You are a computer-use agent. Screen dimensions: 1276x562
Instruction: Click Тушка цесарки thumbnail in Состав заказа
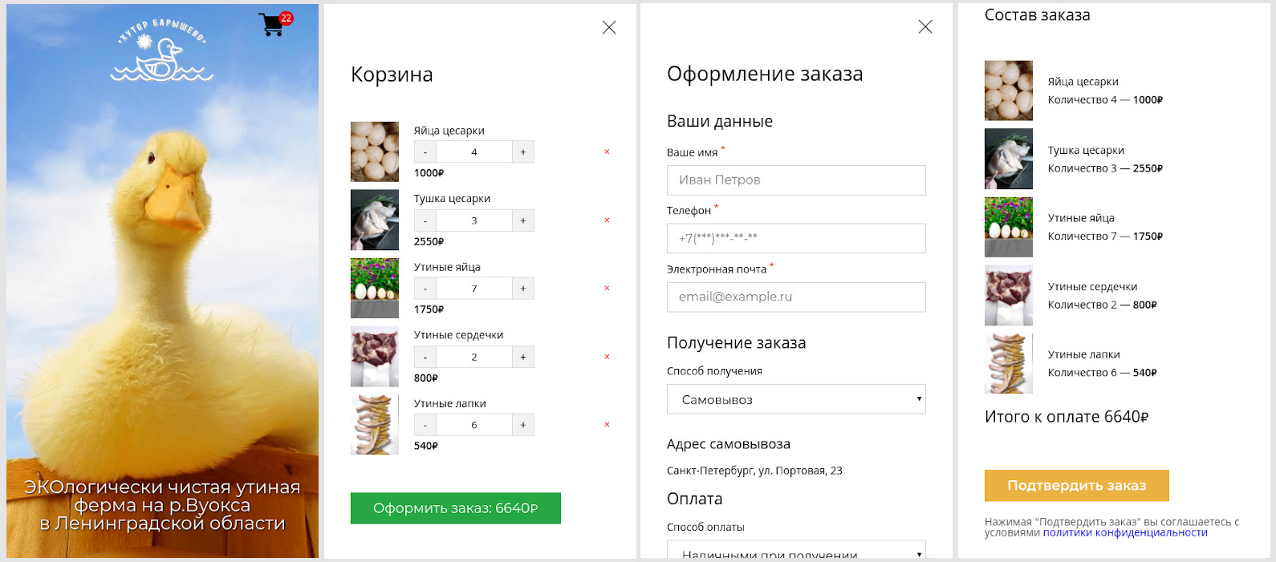[x=1009, y=159]
